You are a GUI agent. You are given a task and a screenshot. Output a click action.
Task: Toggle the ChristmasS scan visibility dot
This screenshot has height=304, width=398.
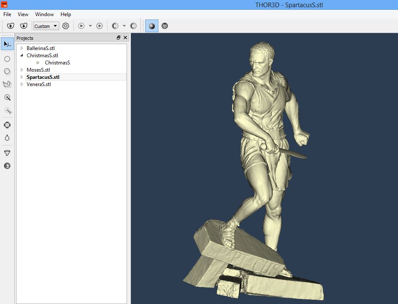point(38,63)
